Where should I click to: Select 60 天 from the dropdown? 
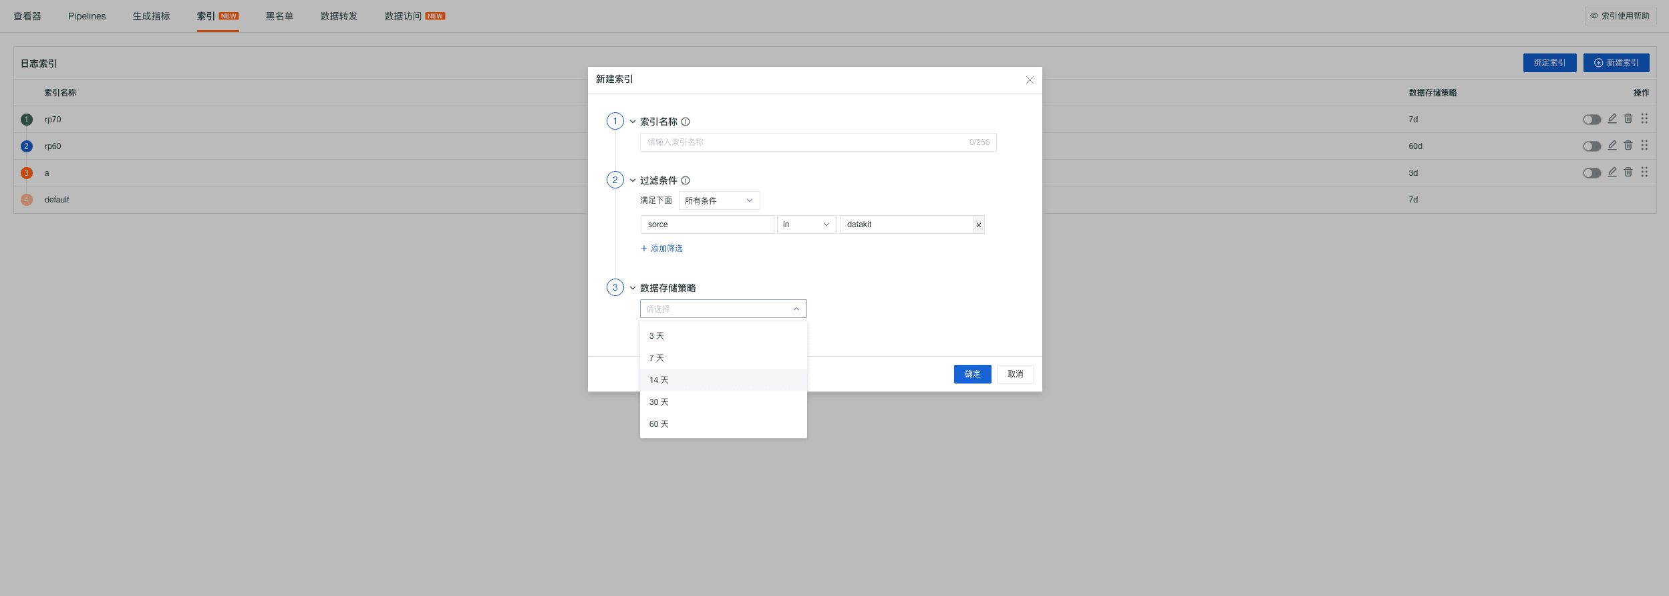[x=723, y=424]
